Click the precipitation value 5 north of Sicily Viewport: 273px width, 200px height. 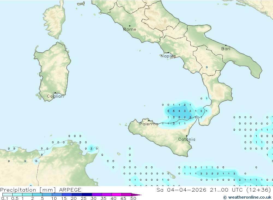pyautogui.click(x=174, y=111)
